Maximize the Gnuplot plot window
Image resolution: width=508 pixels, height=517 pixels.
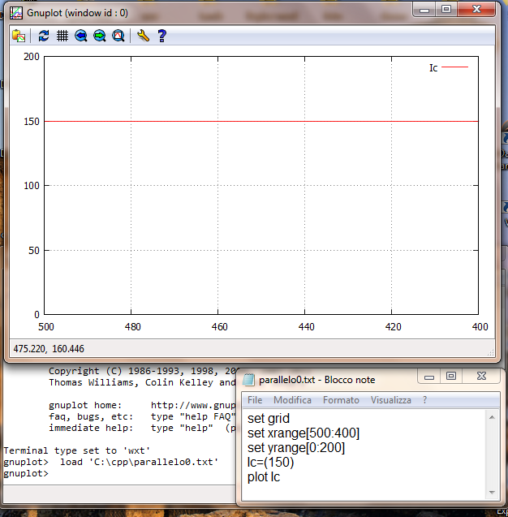coord(446,9)
